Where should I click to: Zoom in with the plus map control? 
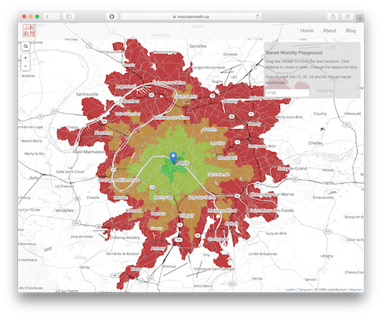[25, 57]
